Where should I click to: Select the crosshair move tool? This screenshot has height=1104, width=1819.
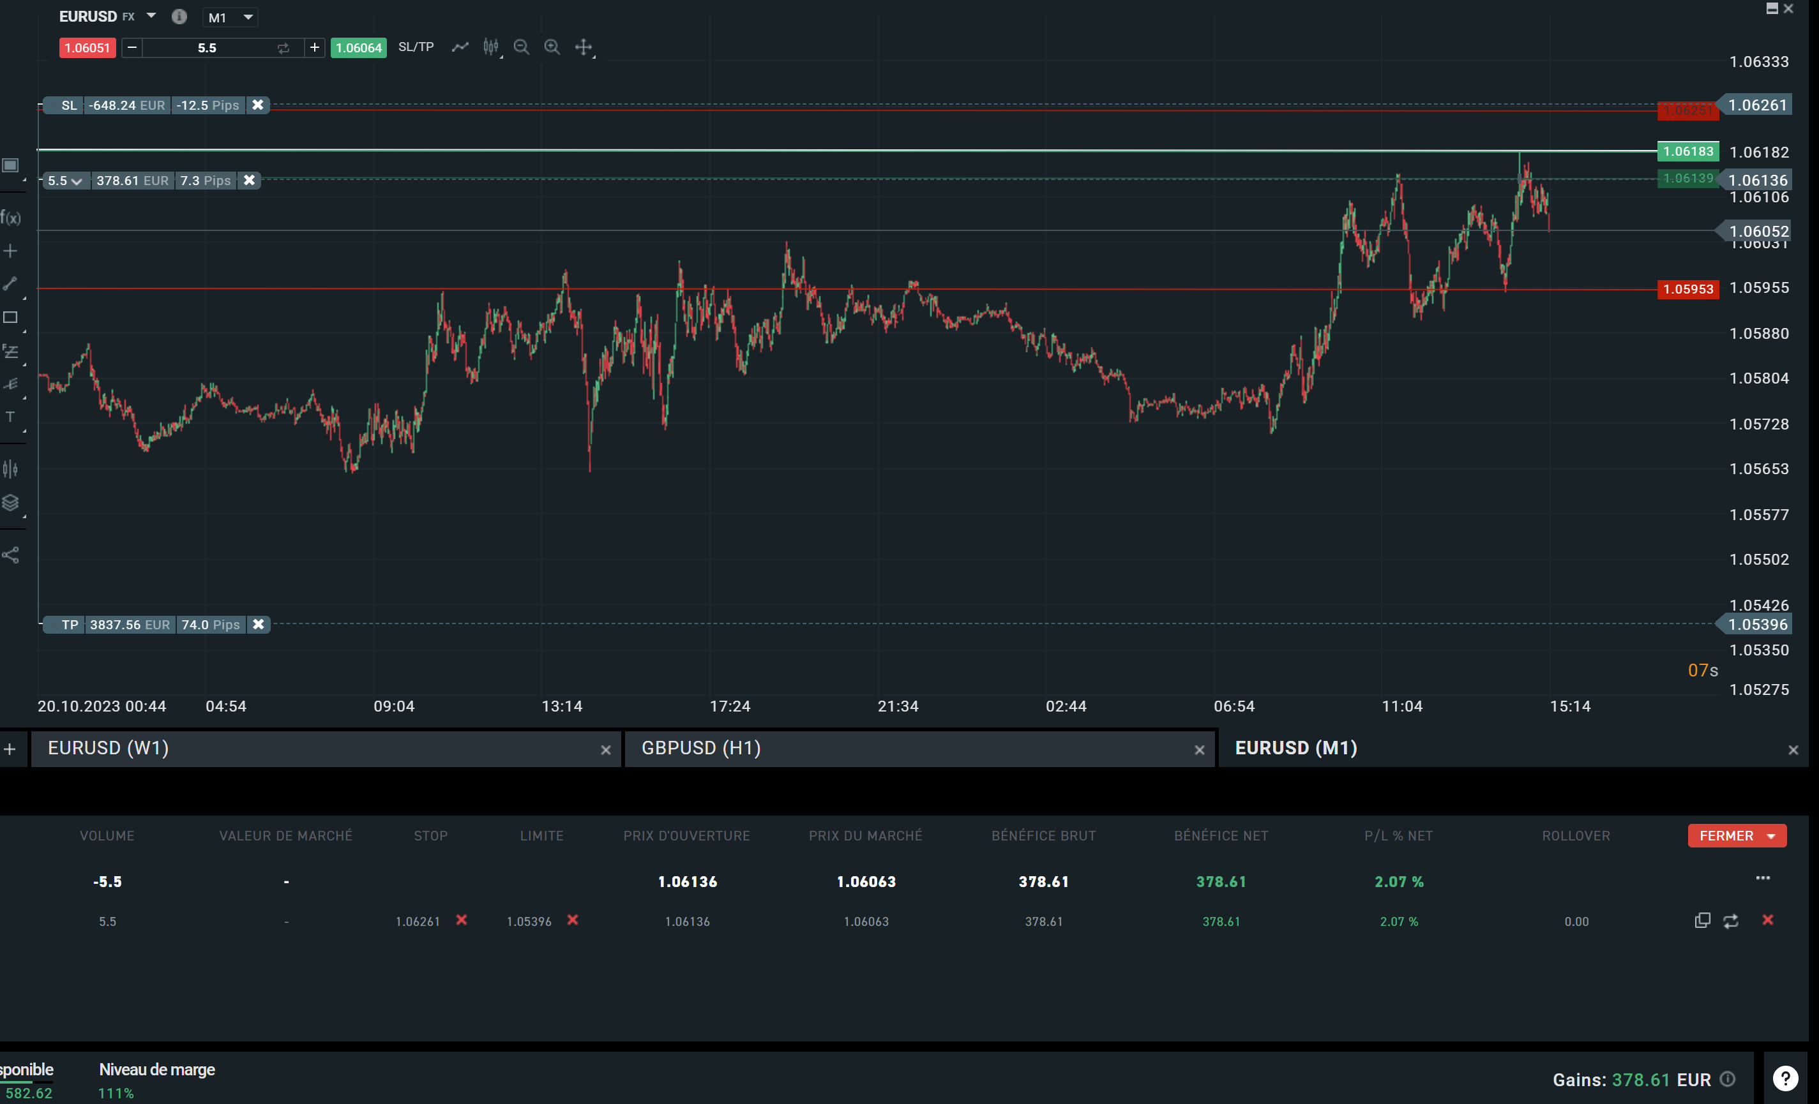tap(583, 47)
